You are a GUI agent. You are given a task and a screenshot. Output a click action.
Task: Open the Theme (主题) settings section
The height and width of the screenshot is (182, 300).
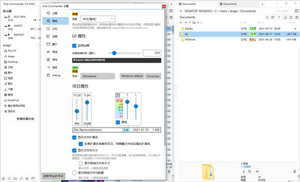point(55,13)
